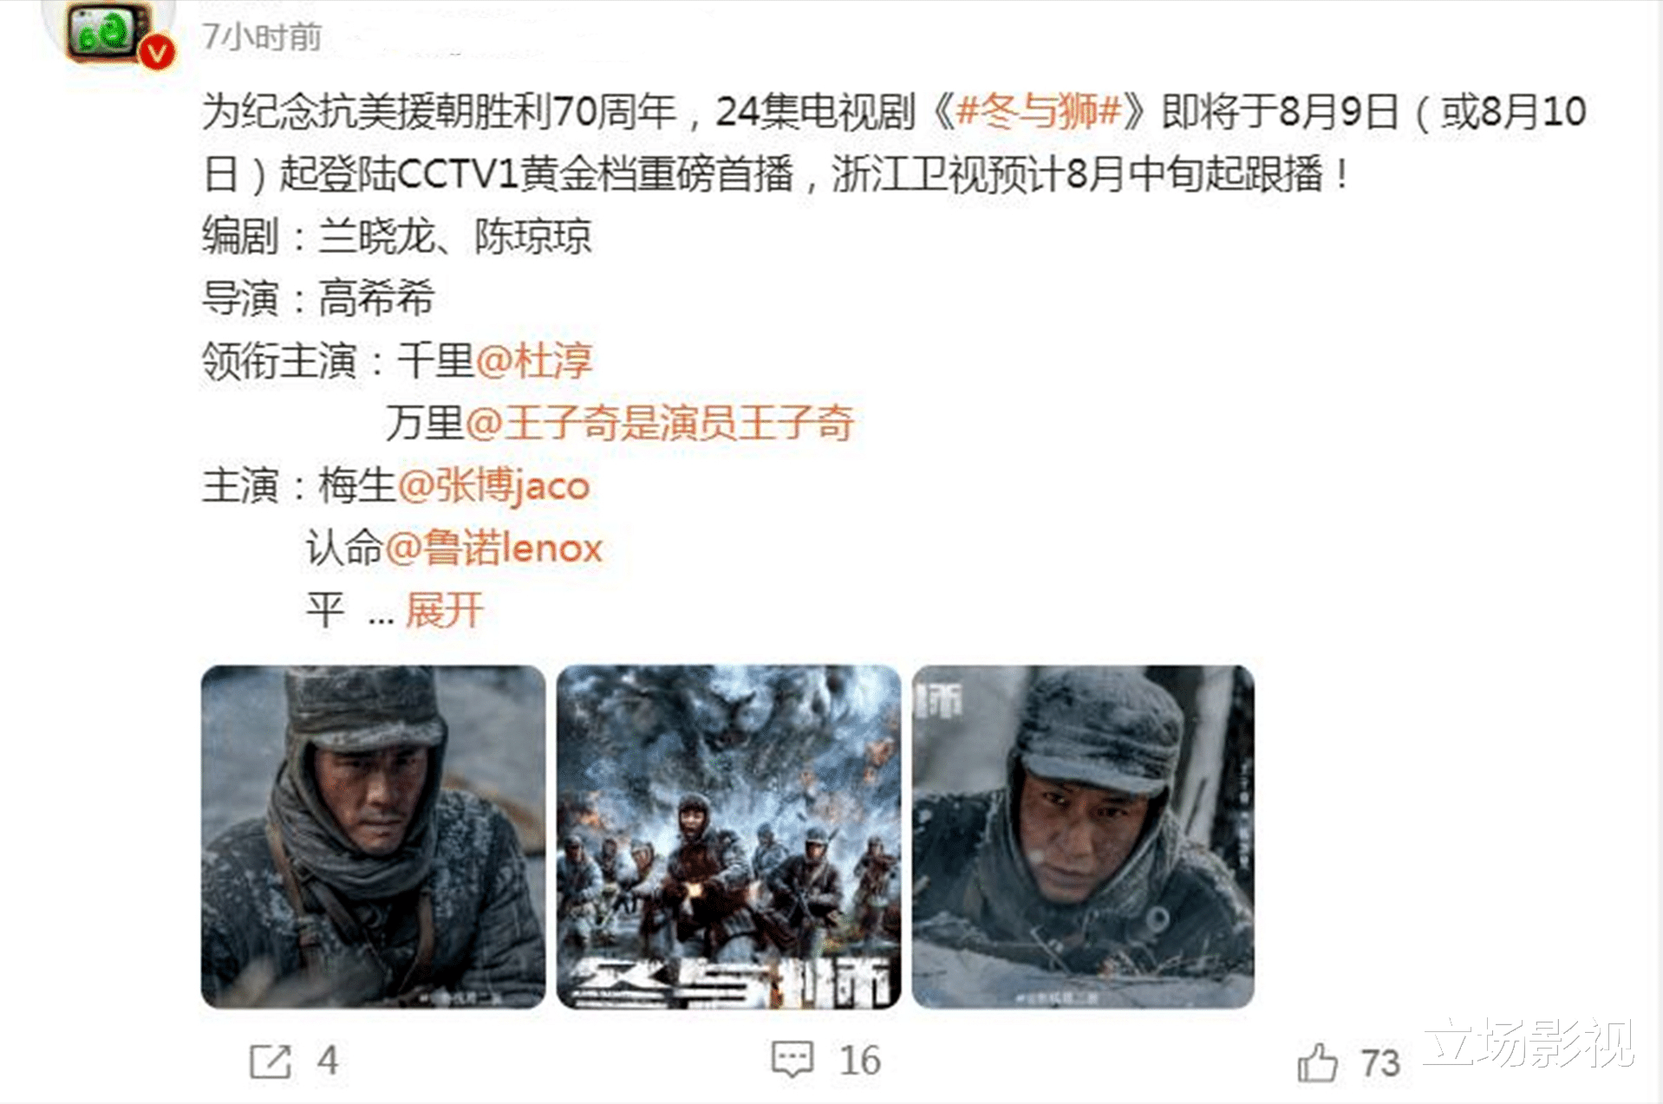Open @王子奇是演员王子奇 profile link
Image resolution: width=1663 pixels, height=1104 pixels.
click(x=660, y=423)
